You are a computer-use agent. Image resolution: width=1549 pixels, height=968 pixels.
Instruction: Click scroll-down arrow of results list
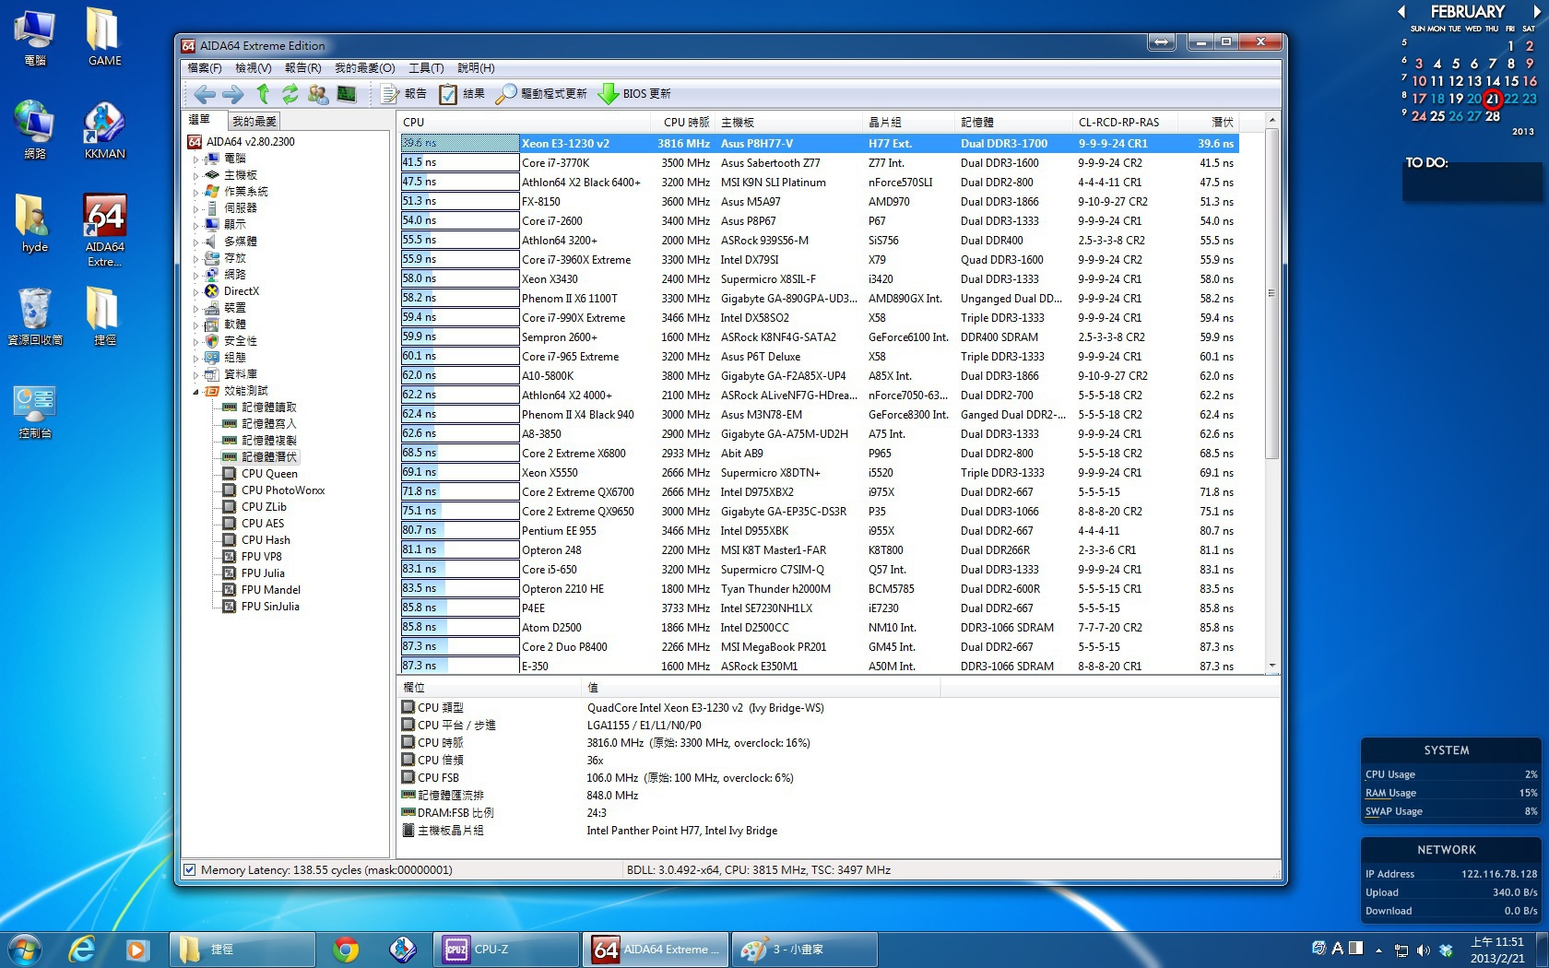1271,666
